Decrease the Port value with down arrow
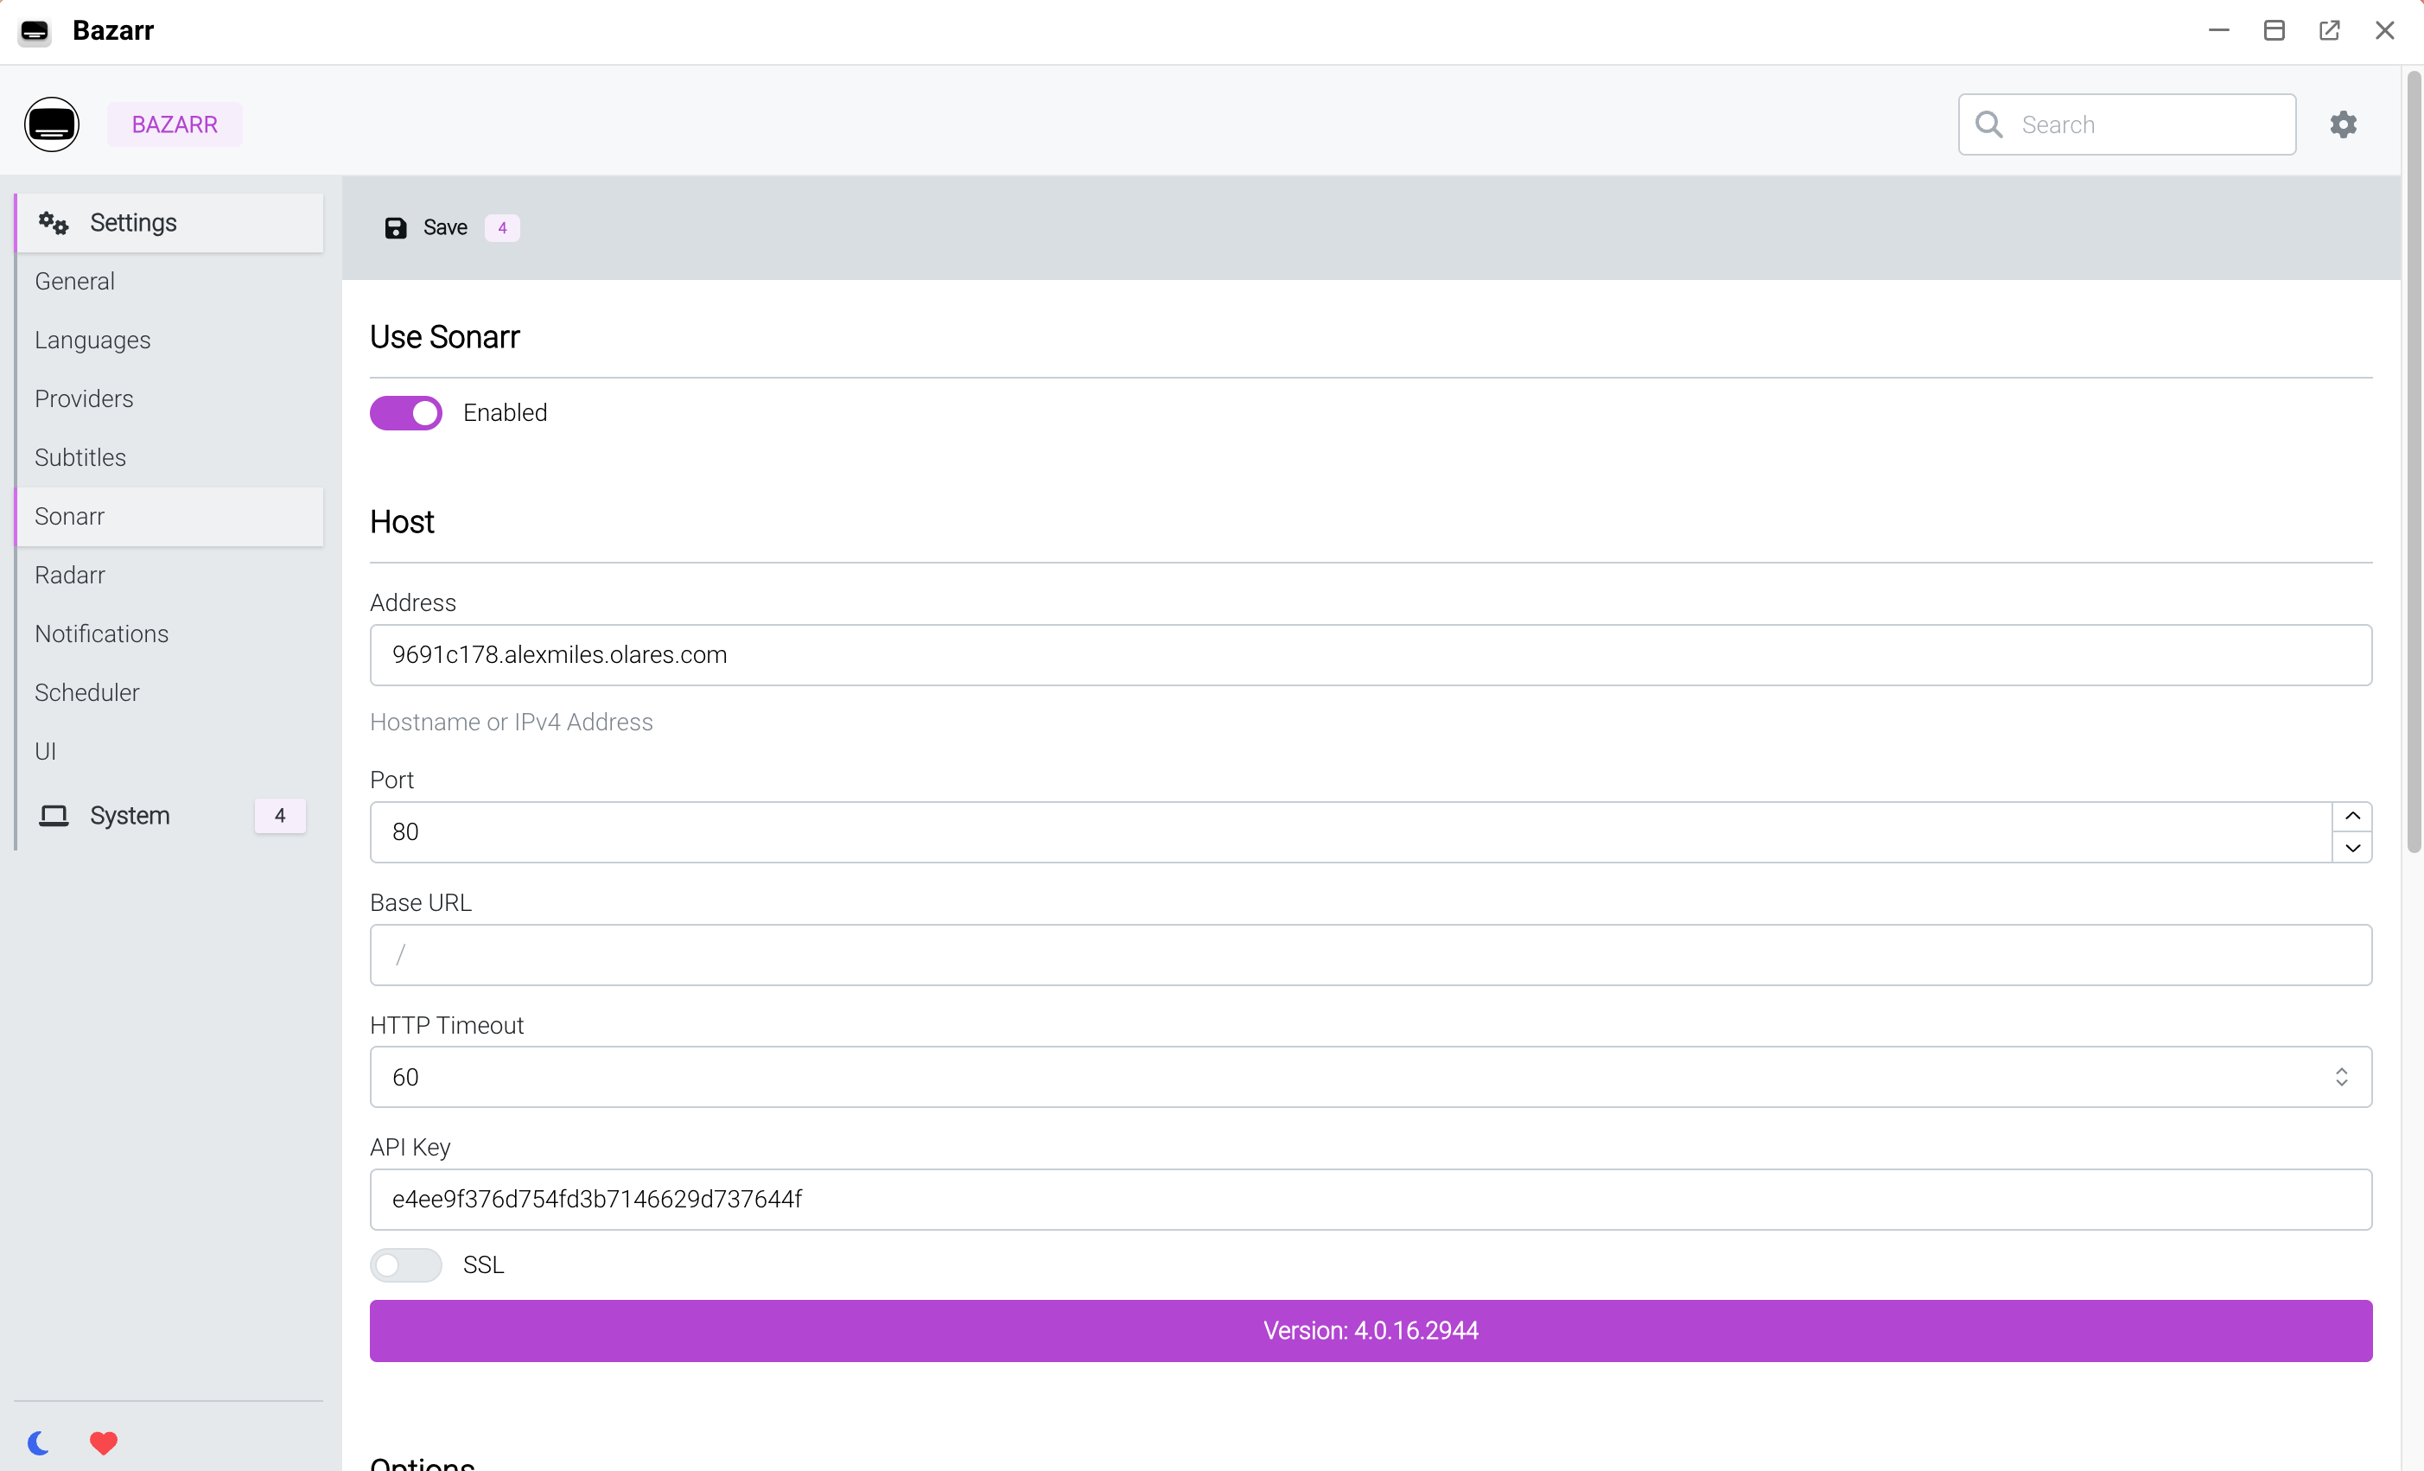This screenshot has height=1471, width=2424. pyautogui.click(x=2351, y=847)
